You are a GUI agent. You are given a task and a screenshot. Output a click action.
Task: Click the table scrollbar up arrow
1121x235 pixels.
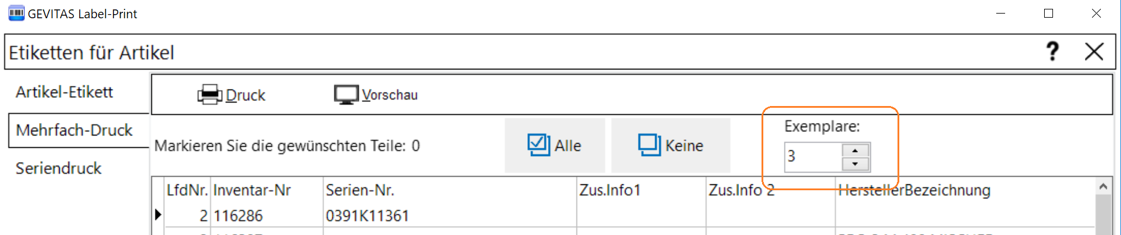click(x=1103, y=187)
